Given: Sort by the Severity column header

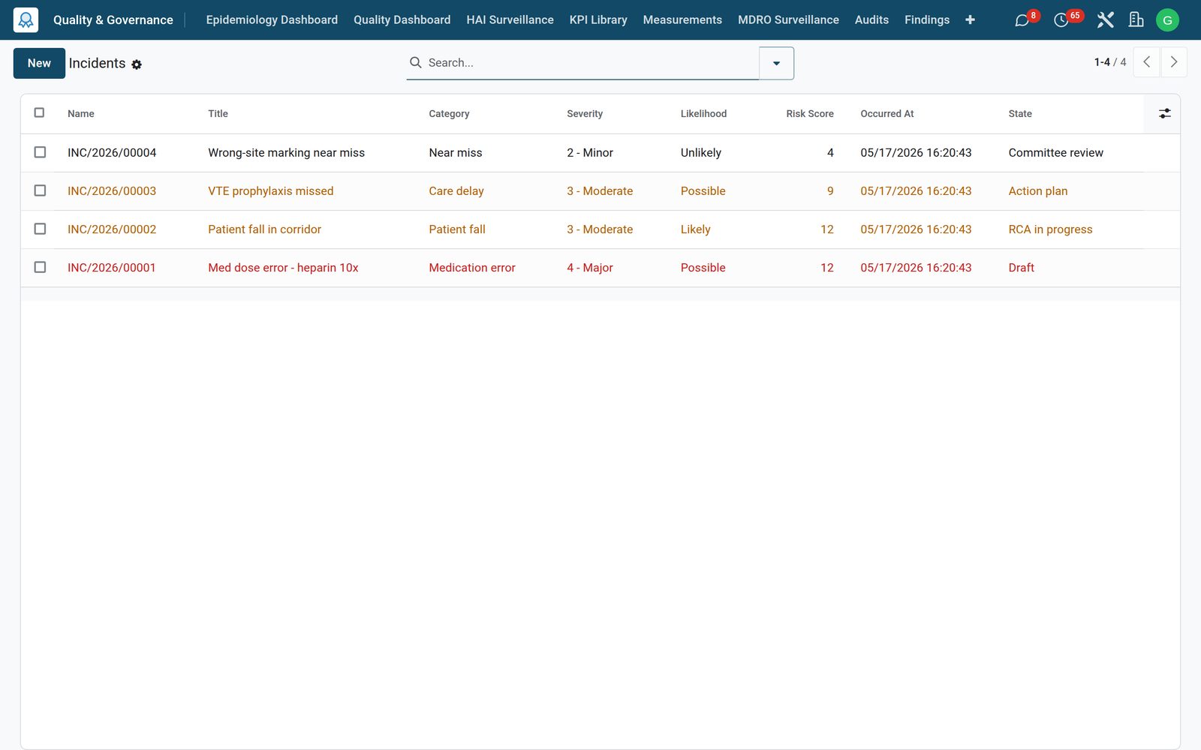Looking at the screenshot, I should pos(585,114).
